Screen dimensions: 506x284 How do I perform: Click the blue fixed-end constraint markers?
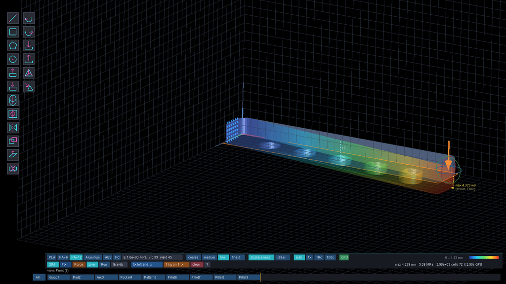tap(232, 130)
